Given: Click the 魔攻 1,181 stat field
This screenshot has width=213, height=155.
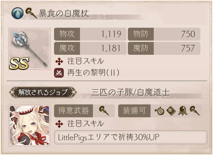Looking at the screenshot, I should [90, 48].
